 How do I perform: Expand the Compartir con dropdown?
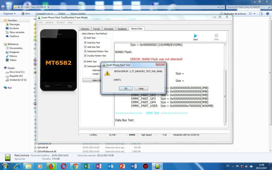click(44, 14)
